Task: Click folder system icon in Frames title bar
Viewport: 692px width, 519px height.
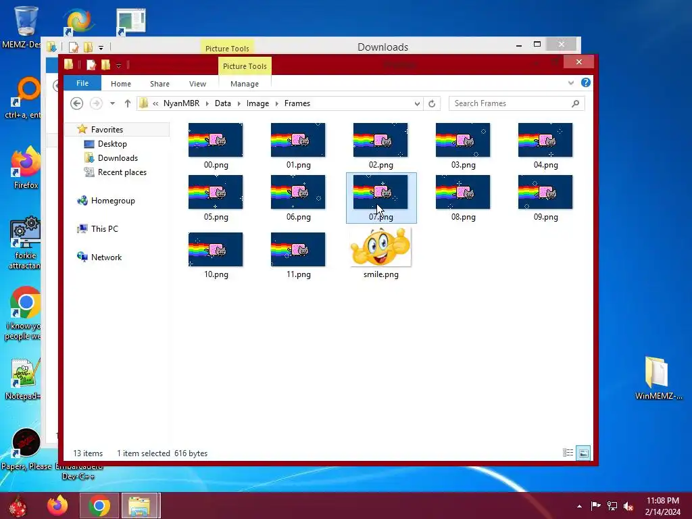Action: tap(69, 64)
